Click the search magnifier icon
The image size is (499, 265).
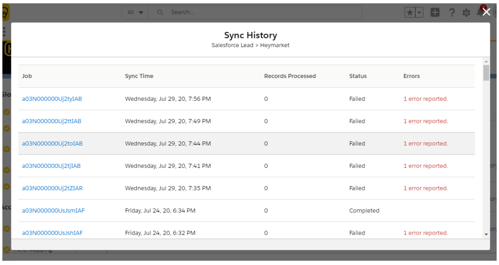coord(160,12)
